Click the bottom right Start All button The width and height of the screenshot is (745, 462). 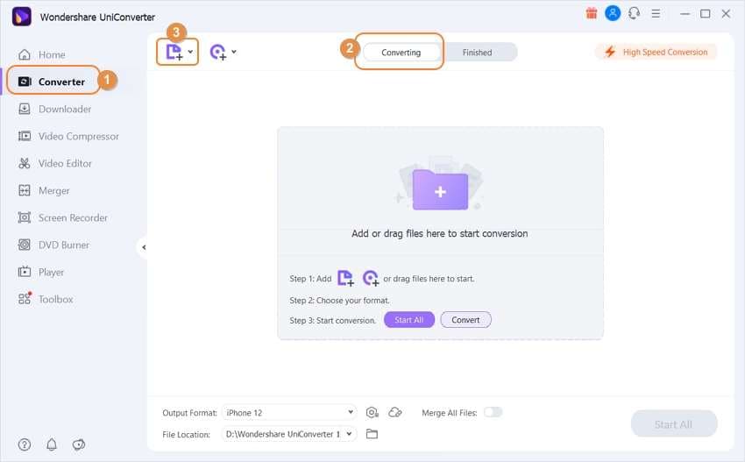tap(674, 424)
